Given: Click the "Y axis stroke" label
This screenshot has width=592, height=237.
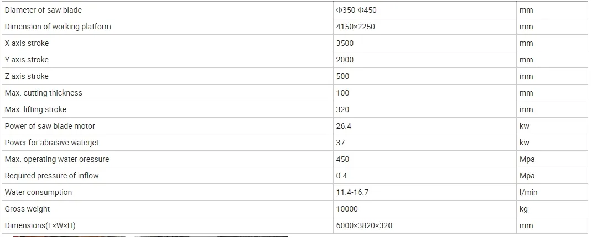Looking at the screenshot, I should click(27, 60).
